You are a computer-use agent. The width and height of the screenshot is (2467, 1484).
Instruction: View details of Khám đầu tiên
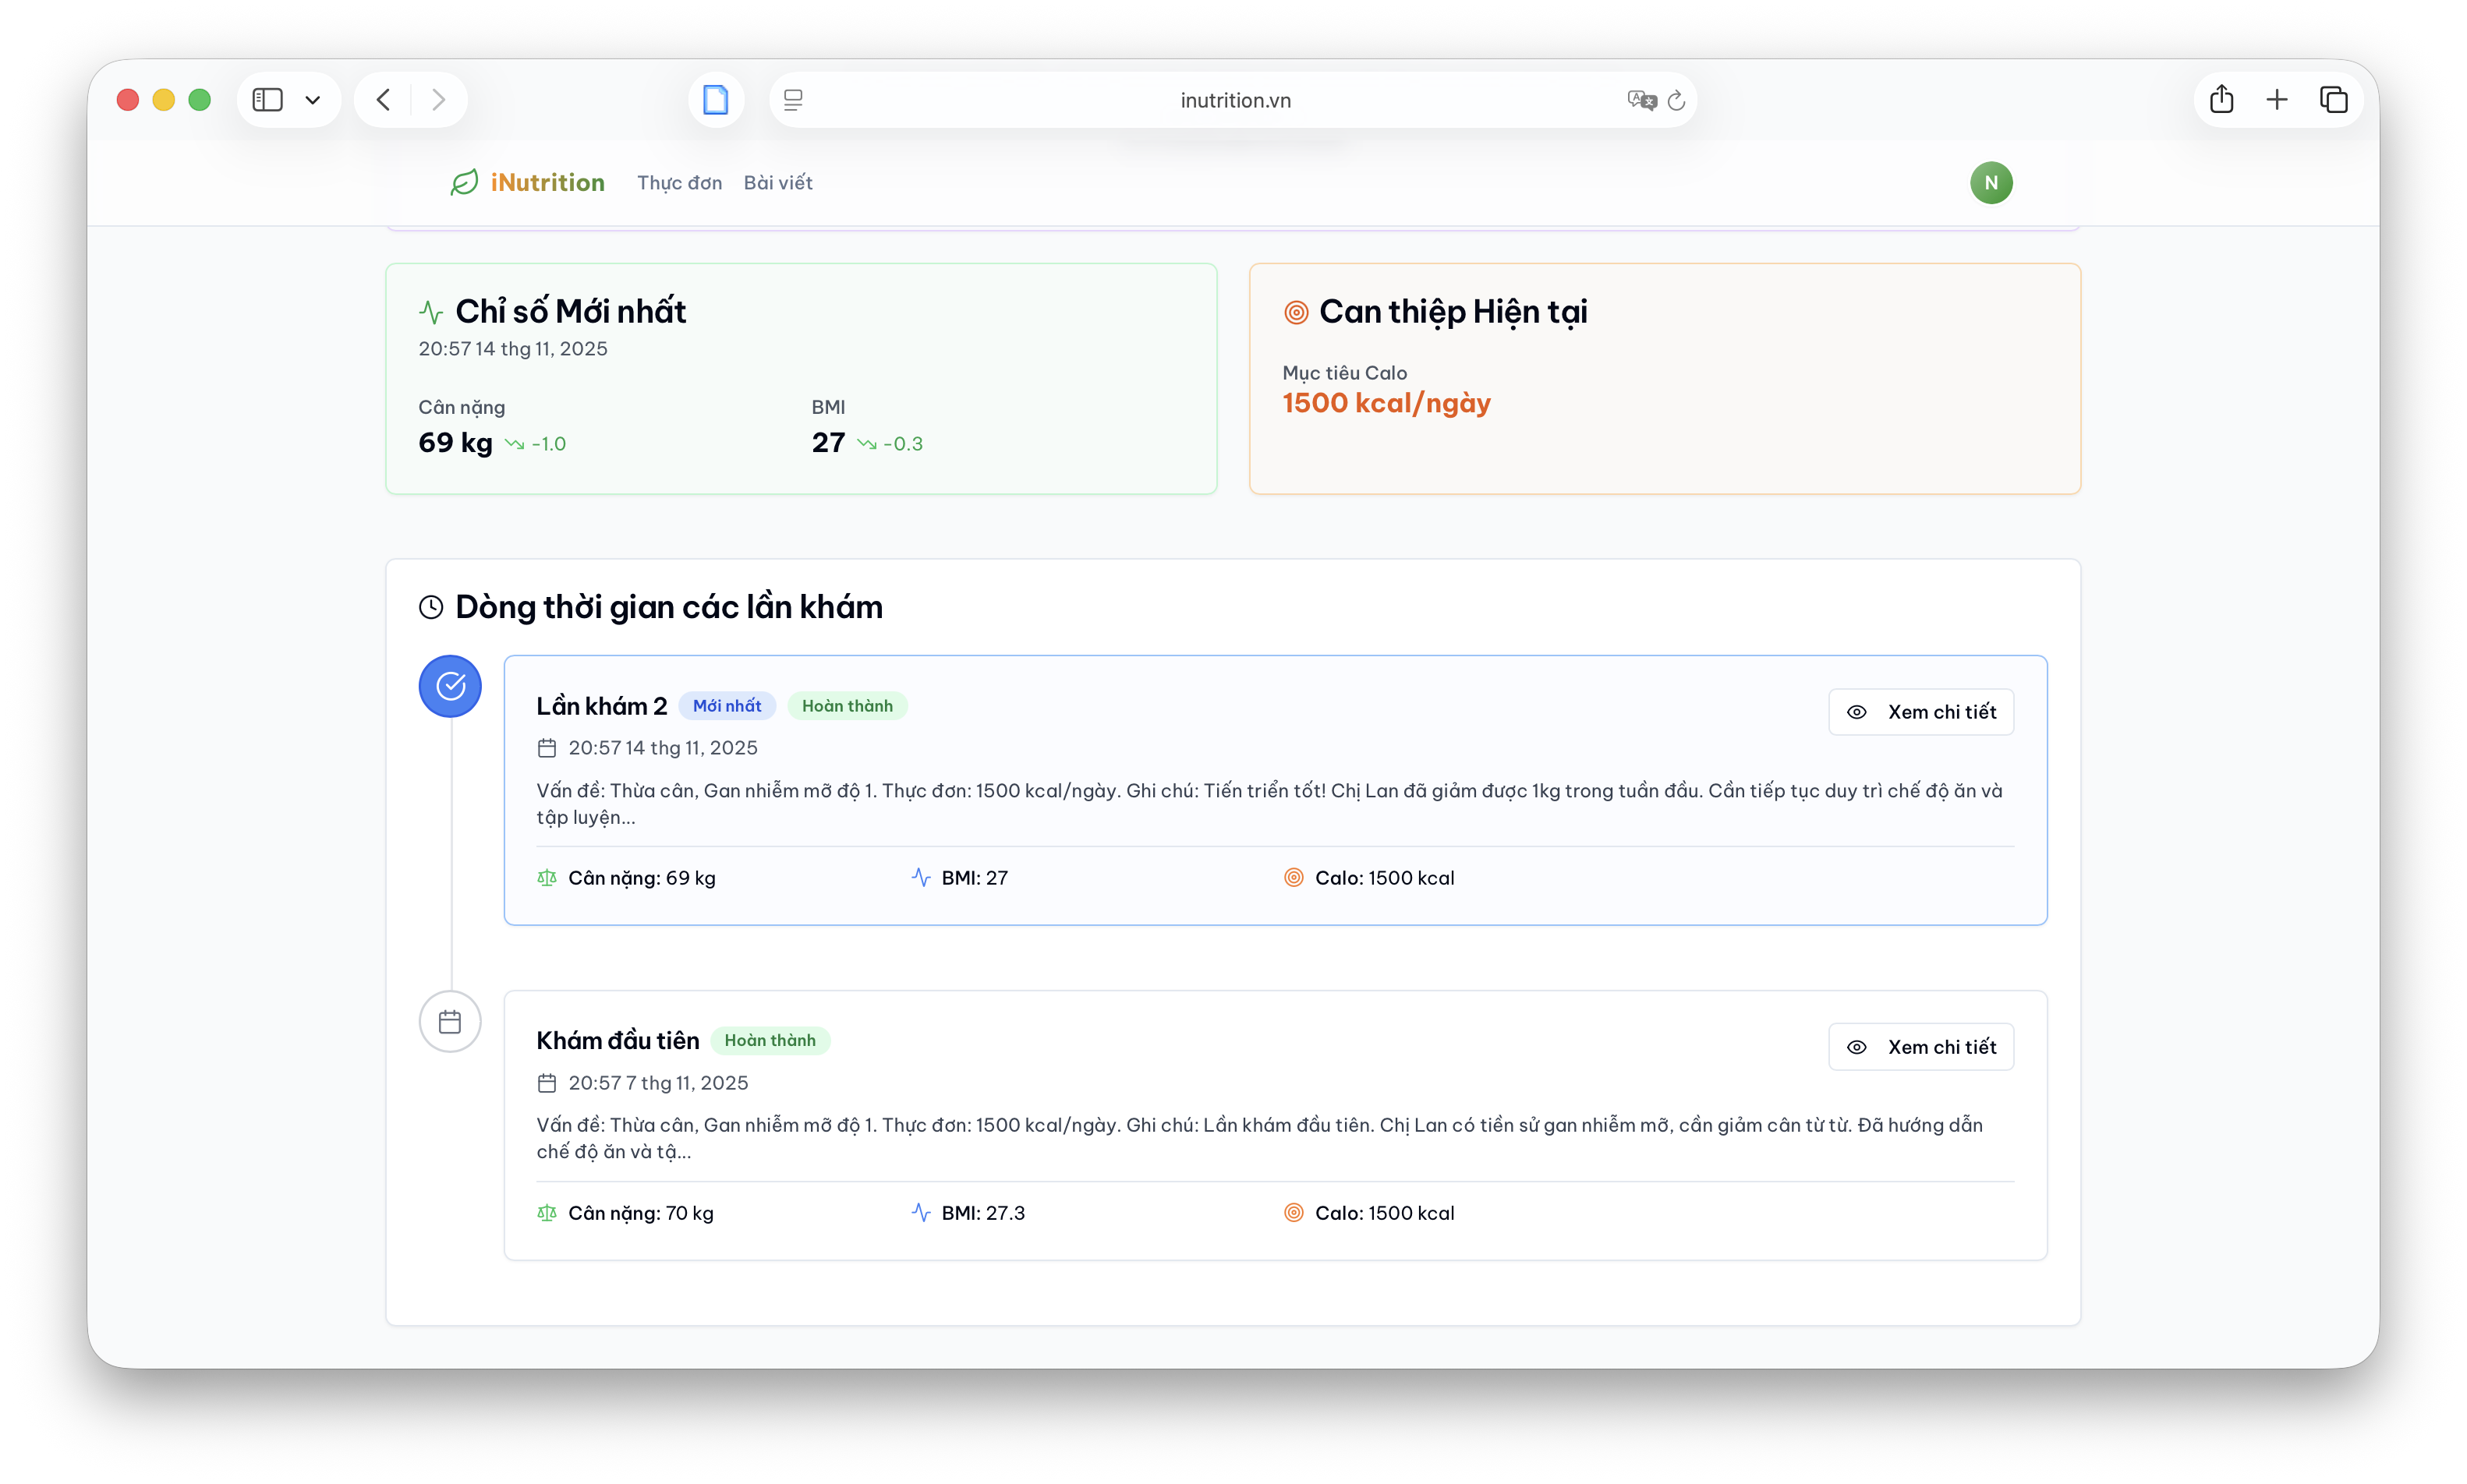pyautogui.click(x=1920, y=1047)
